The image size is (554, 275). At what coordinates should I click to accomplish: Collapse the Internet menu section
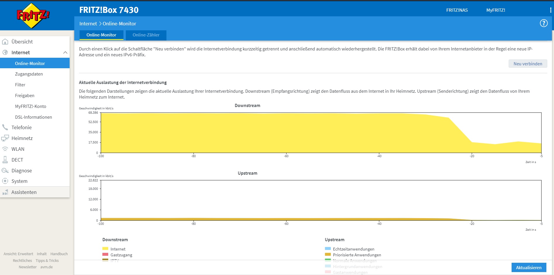pos(65,52)
